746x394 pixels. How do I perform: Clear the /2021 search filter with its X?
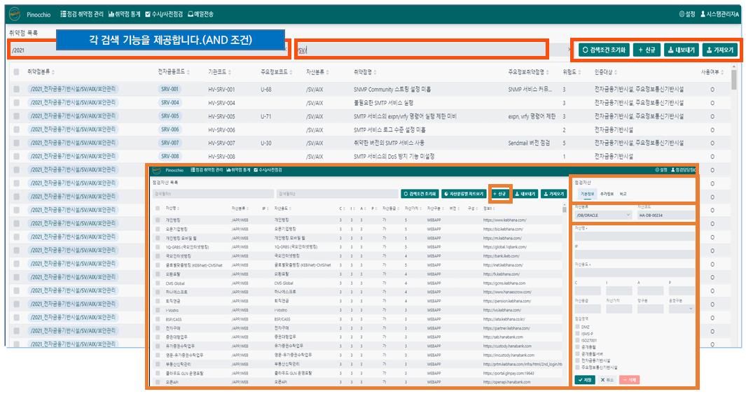(x=286, y=50)
